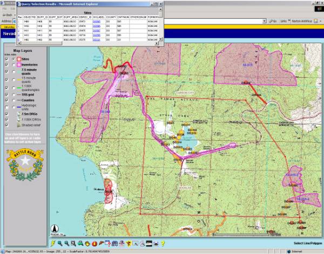Open the DG567 site link in results
This screenshot has height=254, width=324.
pos(97,31)
